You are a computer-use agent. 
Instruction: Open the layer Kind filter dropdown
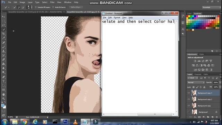coord(193,78)
